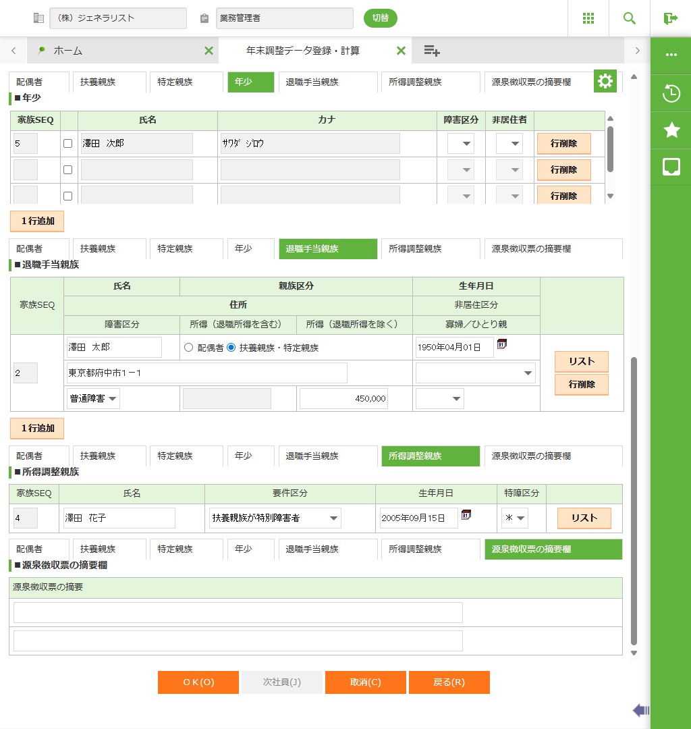The height and width of the screenshot is (729, 691).
Task: Open calendar picker beside 1950年04月01日
Action: click(502, 345)
